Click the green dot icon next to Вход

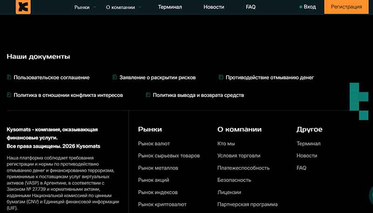pyautogui.click(x=301, y=7)
